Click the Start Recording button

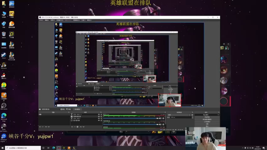pyautogui.click(x=207, y=117)
